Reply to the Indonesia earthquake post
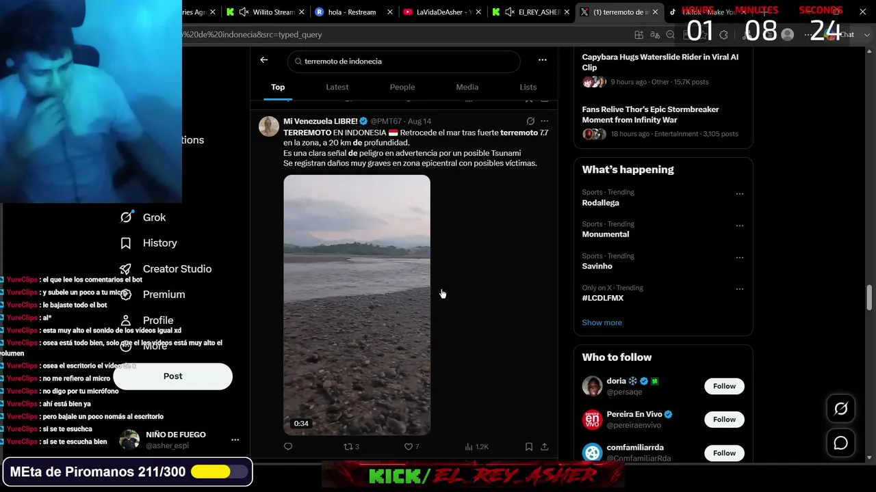 click(288, 447)
